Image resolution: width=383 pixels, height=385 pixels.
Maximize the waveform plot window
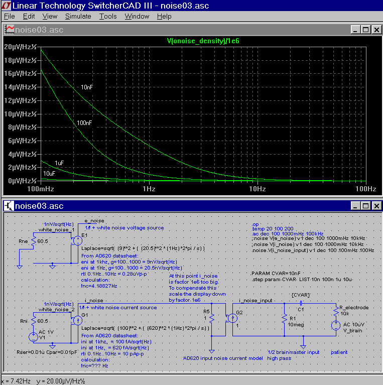[365, 30]
